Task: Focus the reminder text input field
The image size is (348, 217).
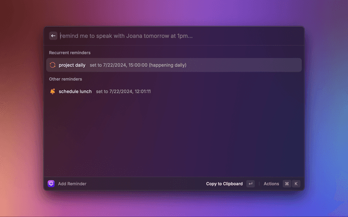Action: click(163, 36)
